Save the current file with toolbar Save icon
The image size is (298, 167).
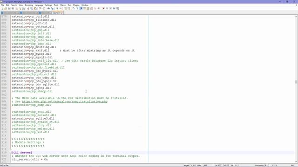[9, 8]
